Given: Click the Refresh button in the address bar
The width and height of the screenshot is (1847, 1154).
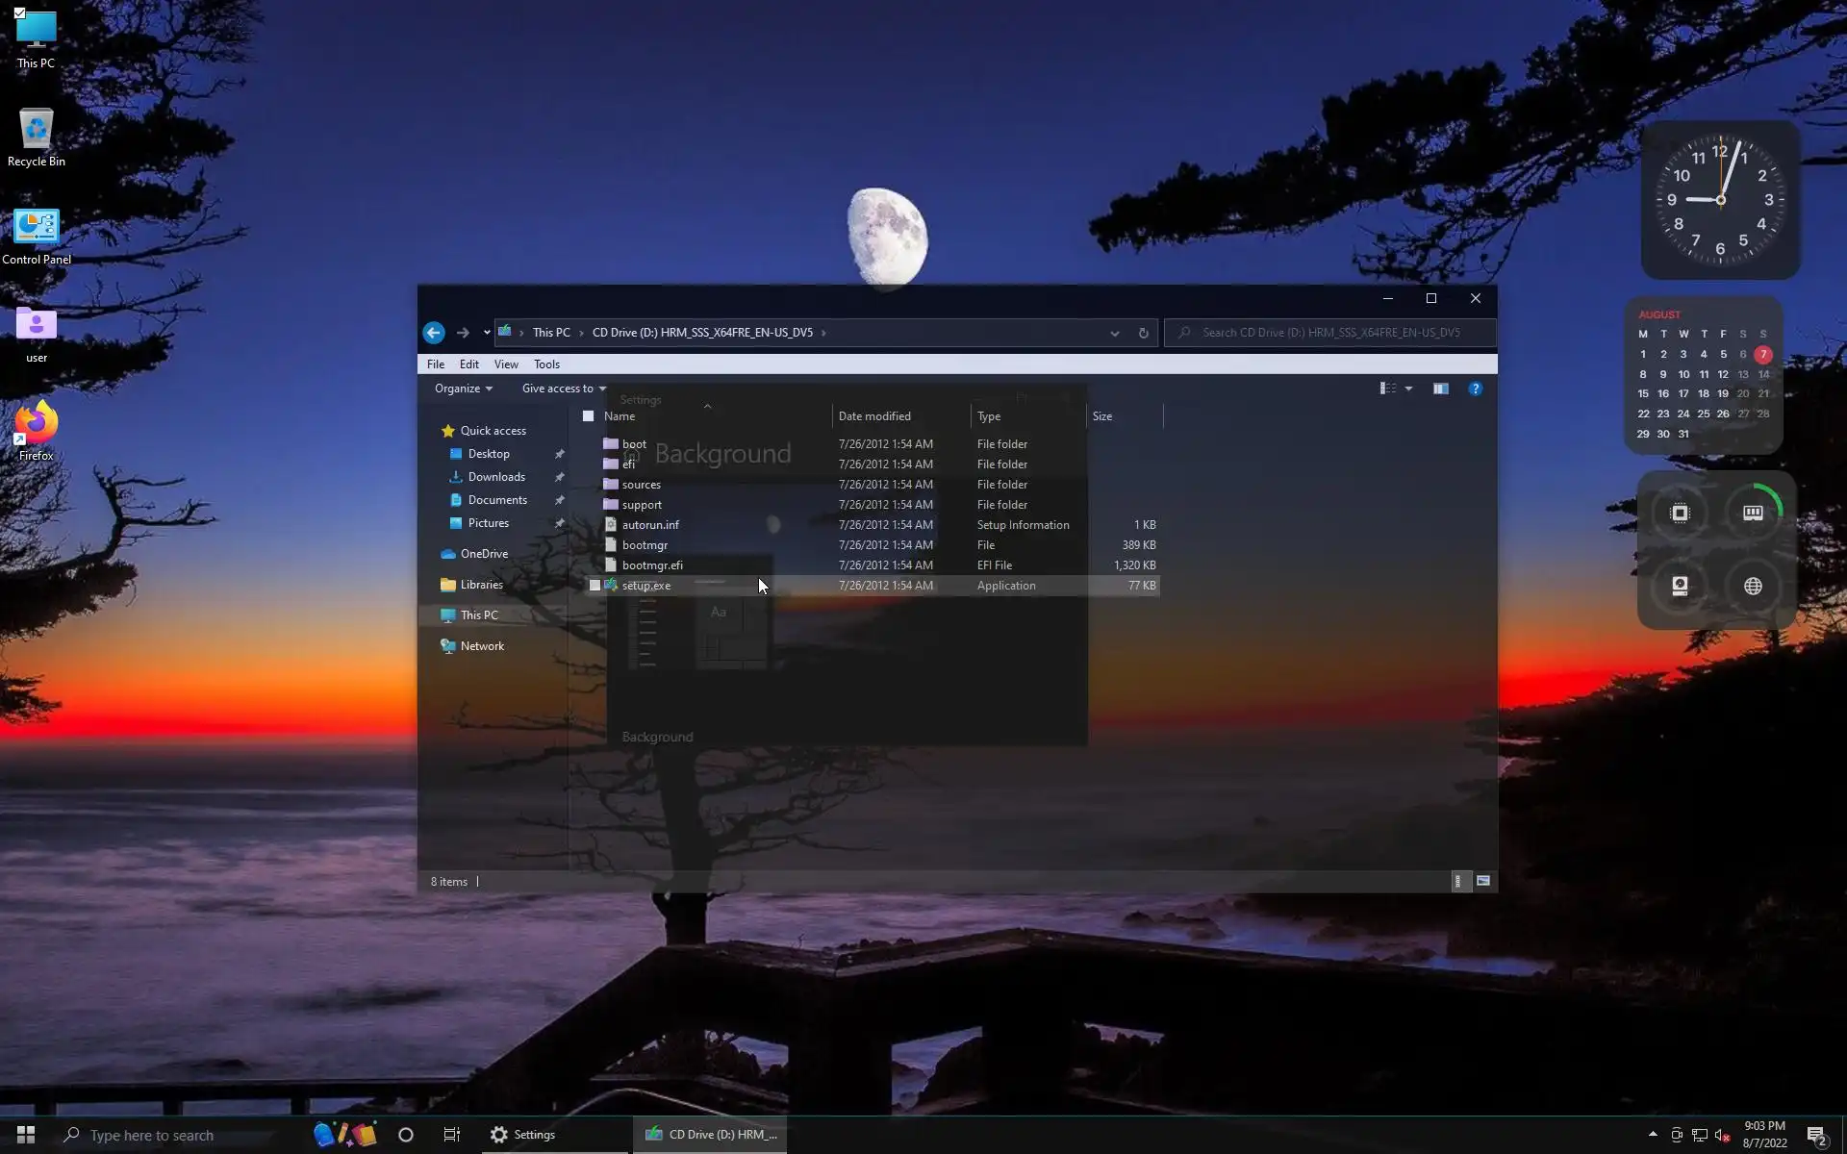Looking at the screenshot, I should [x=1143, y=334].
